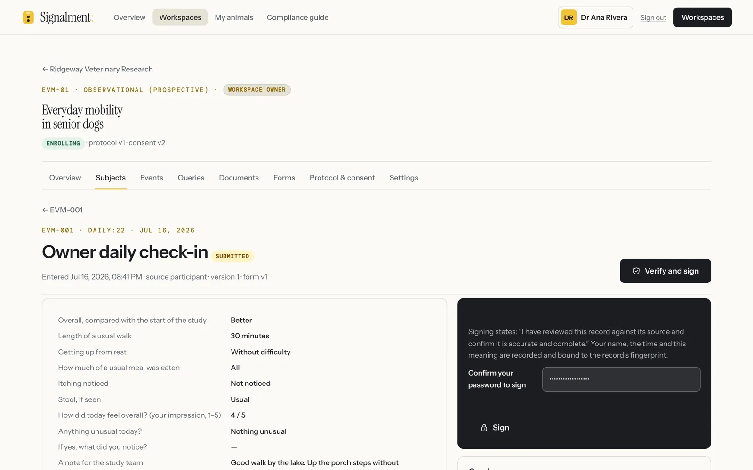This screenshot has height=470, width=753.
Task: Focus the confirm password field
Action: pyautogui.click(x=621, y=379)
